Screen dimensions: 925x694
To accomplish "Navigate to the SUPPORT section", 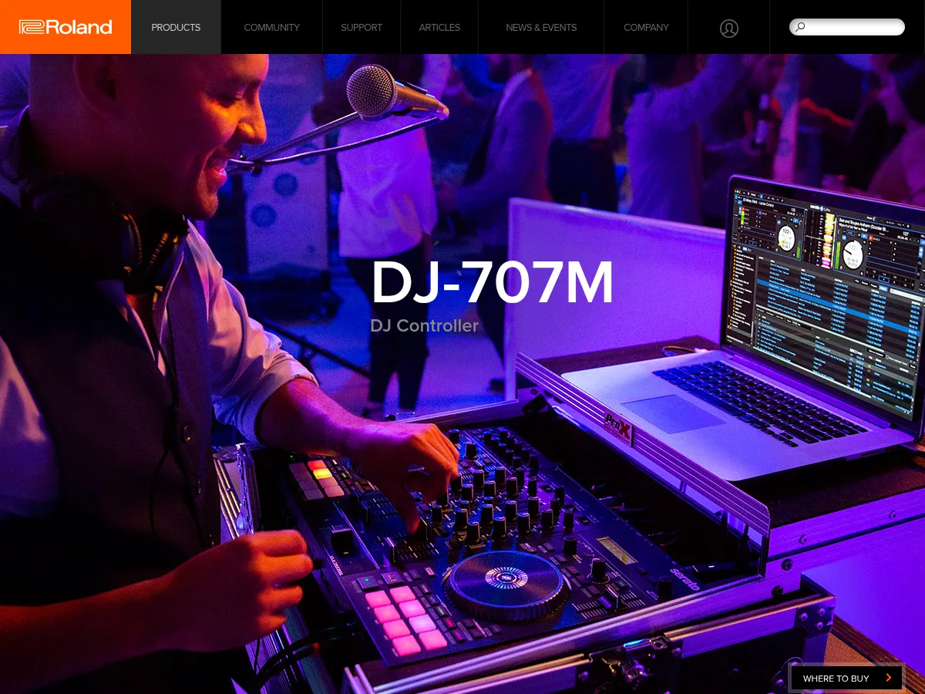I will click(362, 27).
